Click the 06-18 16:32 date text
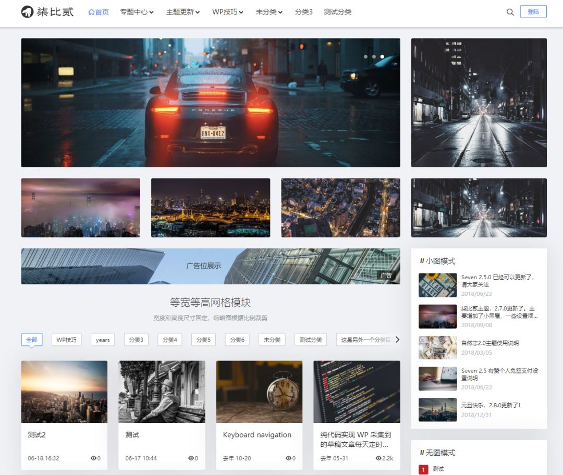The height and width of the screenshot is (475, 563). coord(43,458)
